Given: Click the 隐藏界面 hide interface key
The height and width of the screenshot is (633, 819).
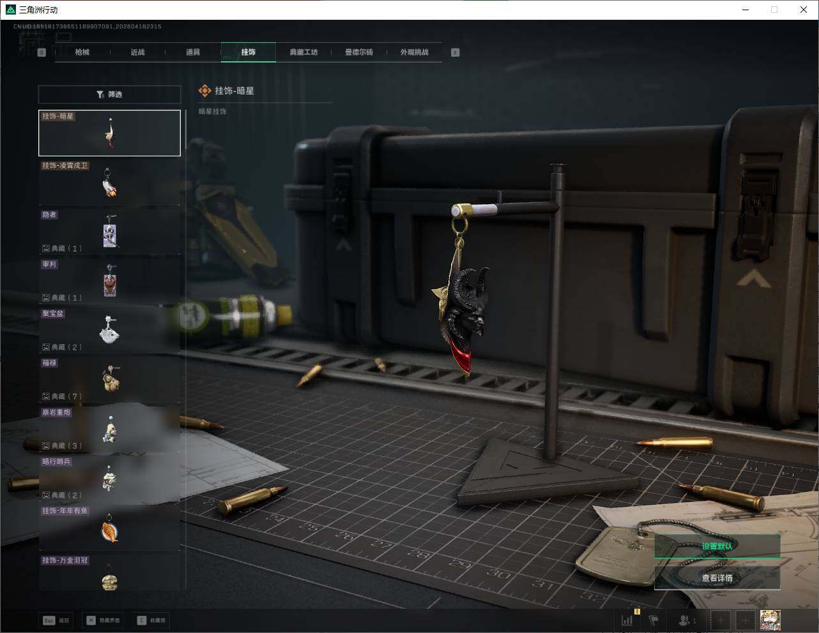Looking at the screenshot, I should tap(103, 620).
